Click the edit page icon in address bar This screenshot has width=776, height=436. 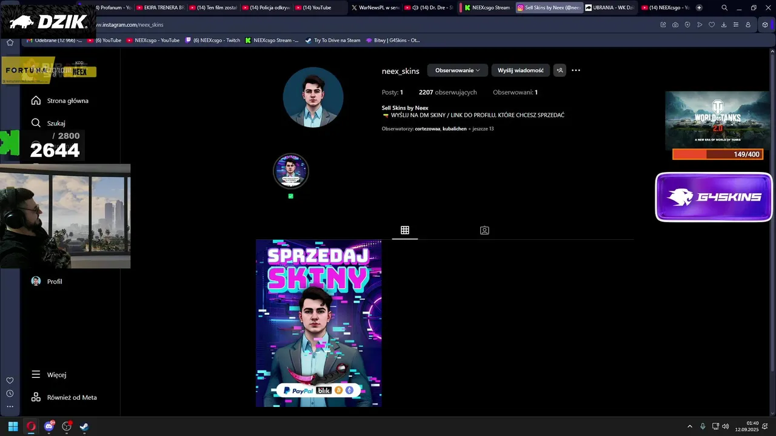coord(663,25)
